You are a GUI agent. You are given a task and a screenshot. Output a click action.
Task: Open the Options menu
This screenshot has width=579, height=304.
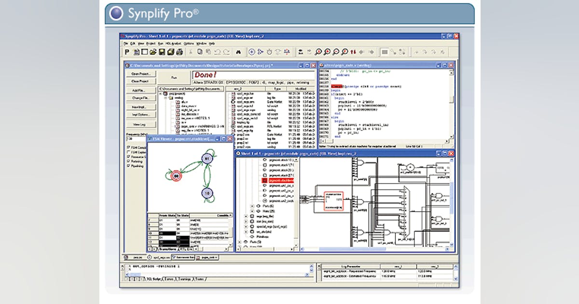click(189, 43)
